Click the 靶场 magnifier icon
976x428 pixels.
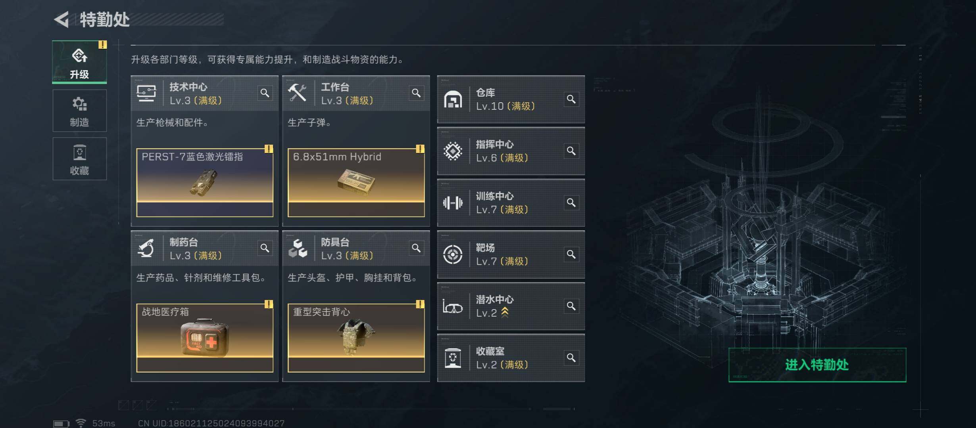(x=571, y=254)
